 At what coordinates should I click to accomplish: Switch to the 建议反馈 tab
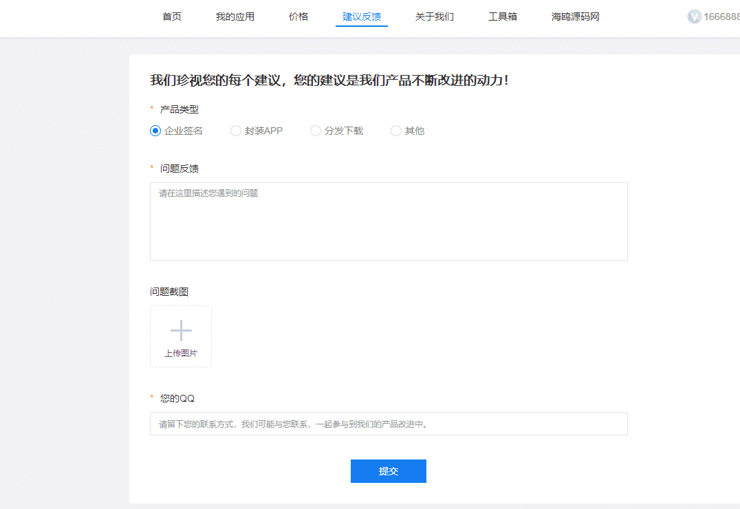(362, 17)
